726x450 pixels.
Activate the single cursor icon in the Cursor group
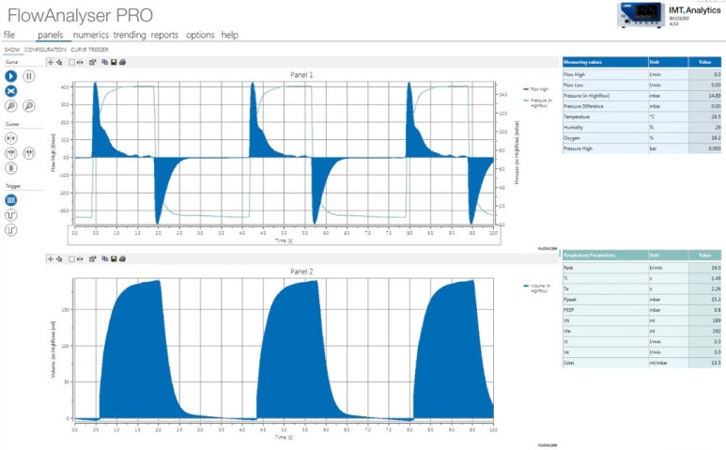(11, 138)
